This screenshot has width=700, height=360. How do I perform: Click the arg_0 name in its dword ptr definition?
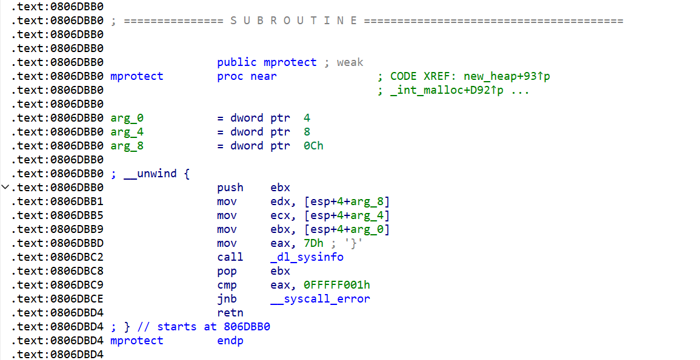coord(127,117)
